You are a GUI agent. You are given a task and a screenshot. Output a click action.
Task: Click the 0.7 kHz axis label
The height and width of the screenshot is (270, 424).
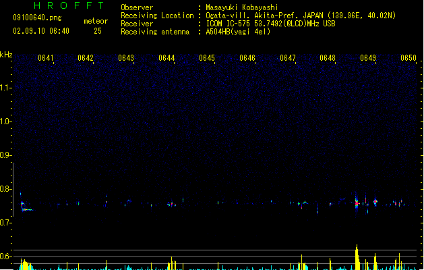pos(5,223)
